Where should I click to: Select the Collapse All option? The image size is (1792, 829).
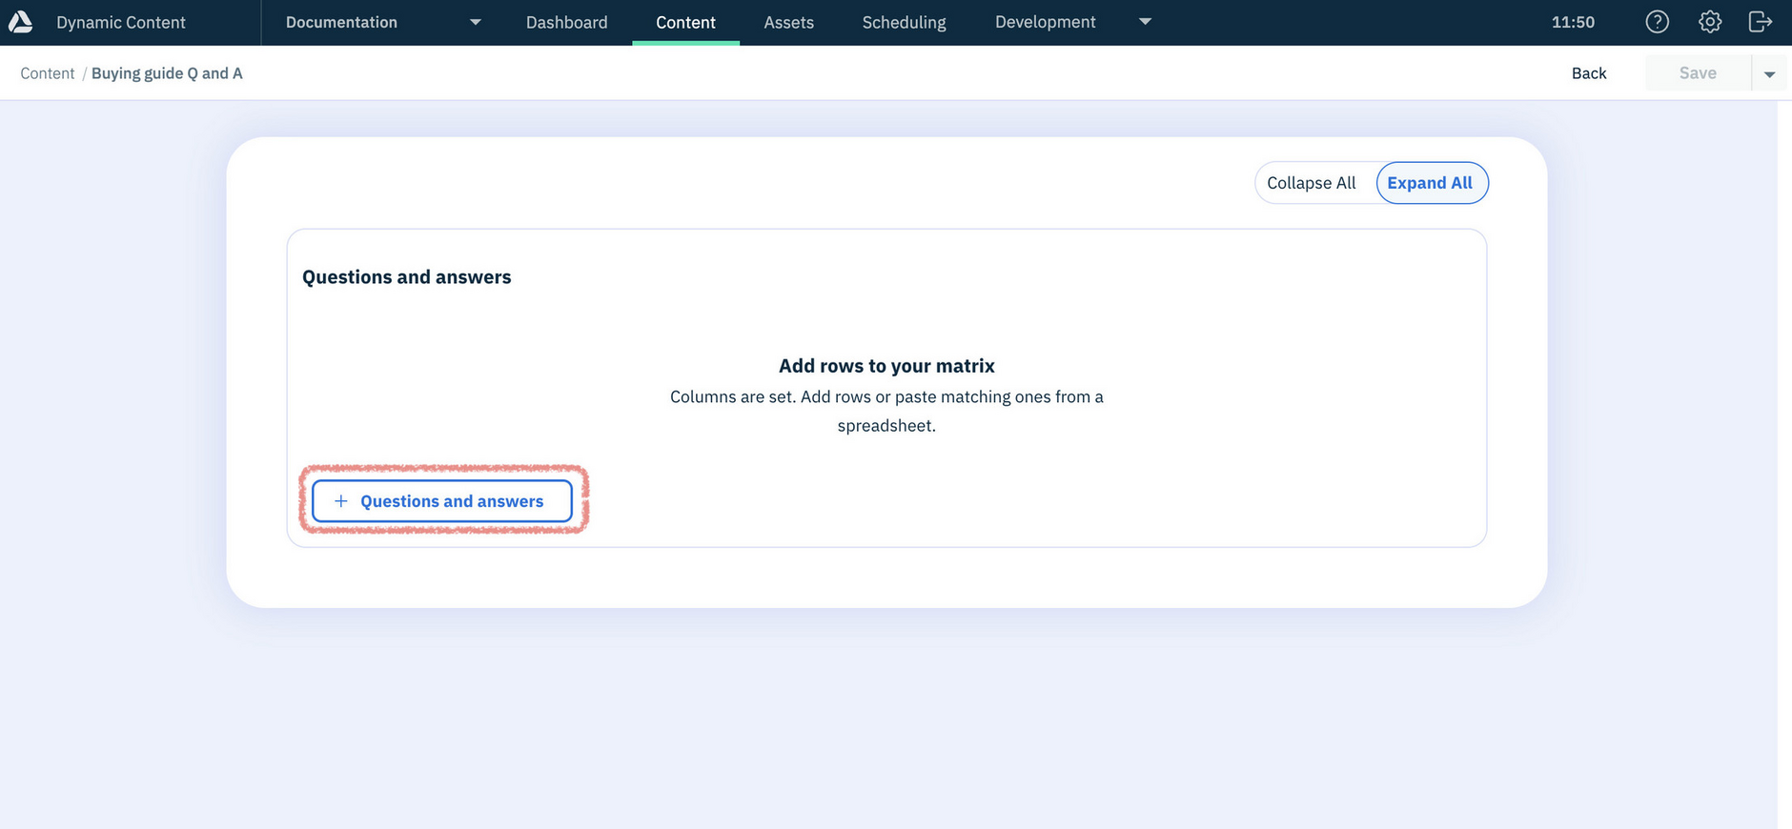tap(1311, 183)
